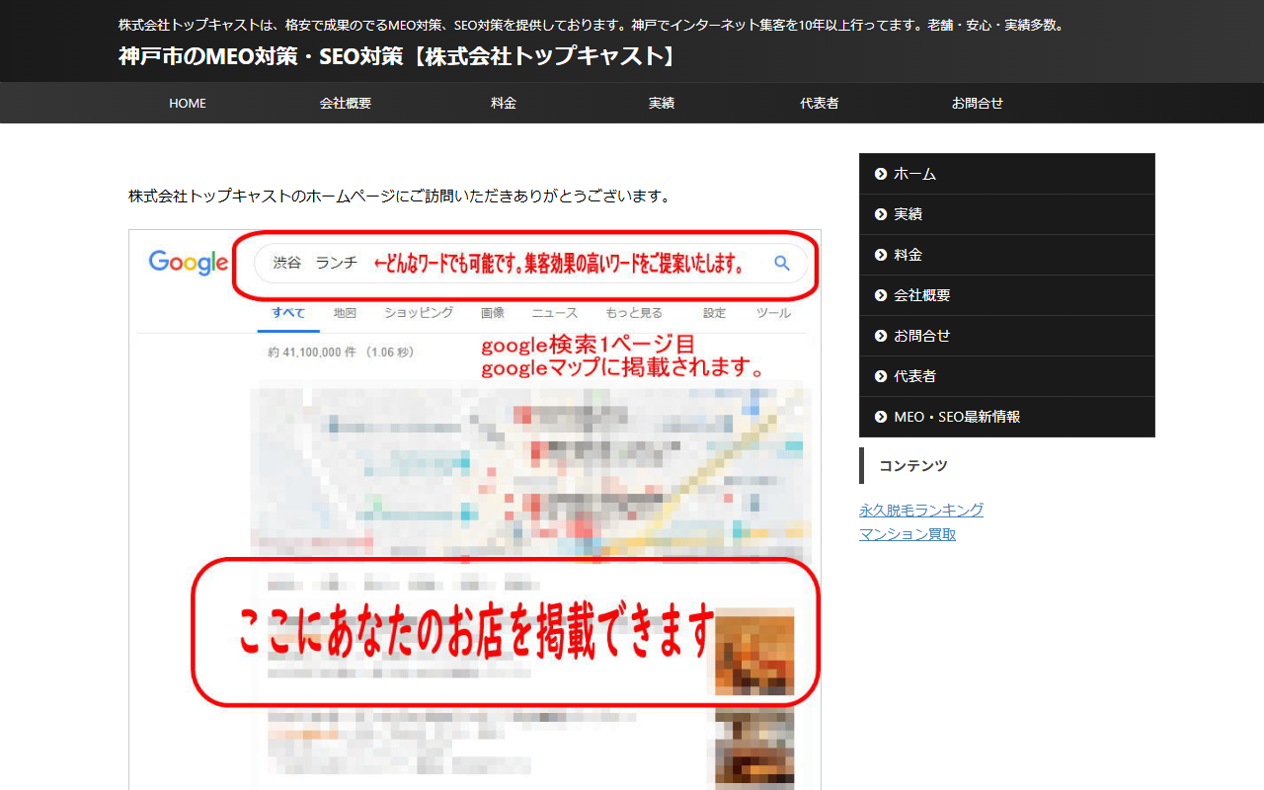Open MEO・SEO最新情報 text in sidebar menu
The width and height of the screenshot is (1264, 790).
pyautogui.click(x=957, y=417)
